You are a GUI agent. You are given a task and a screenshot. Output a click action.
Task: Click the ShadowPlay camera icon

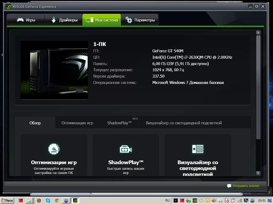126,149
